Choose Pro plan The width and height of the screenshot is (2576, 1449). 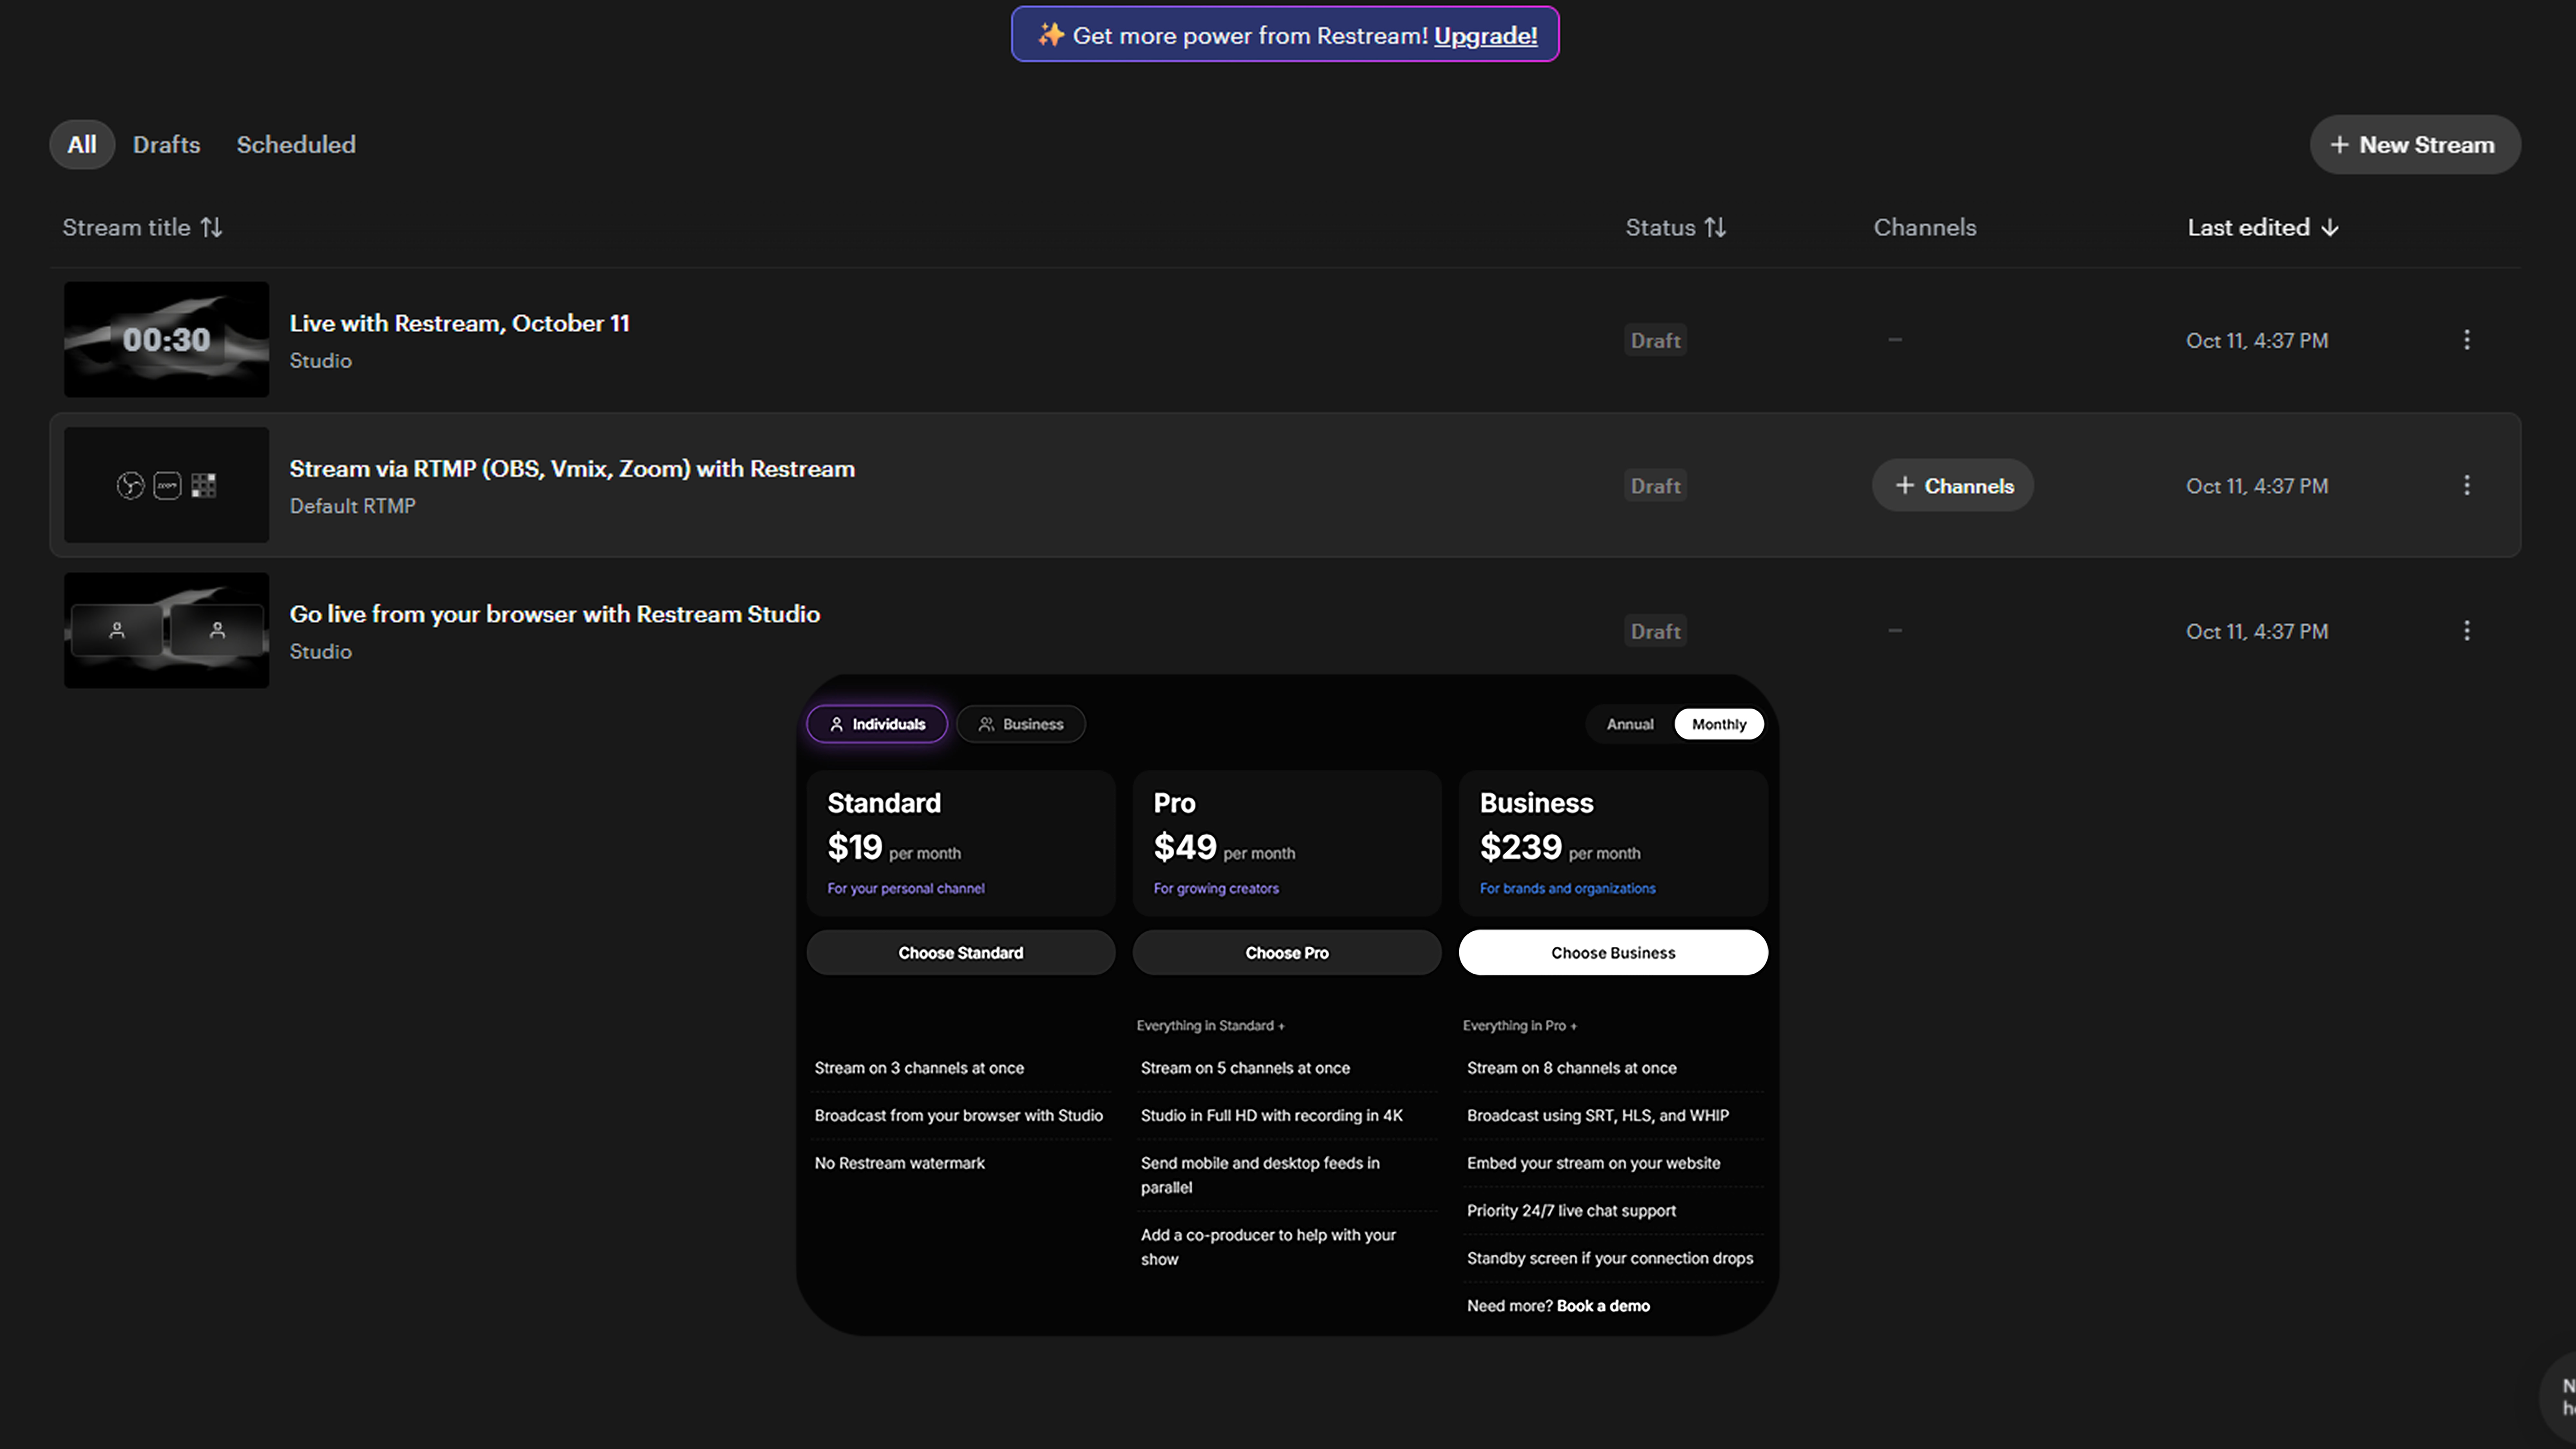[x=1287, y=953]
